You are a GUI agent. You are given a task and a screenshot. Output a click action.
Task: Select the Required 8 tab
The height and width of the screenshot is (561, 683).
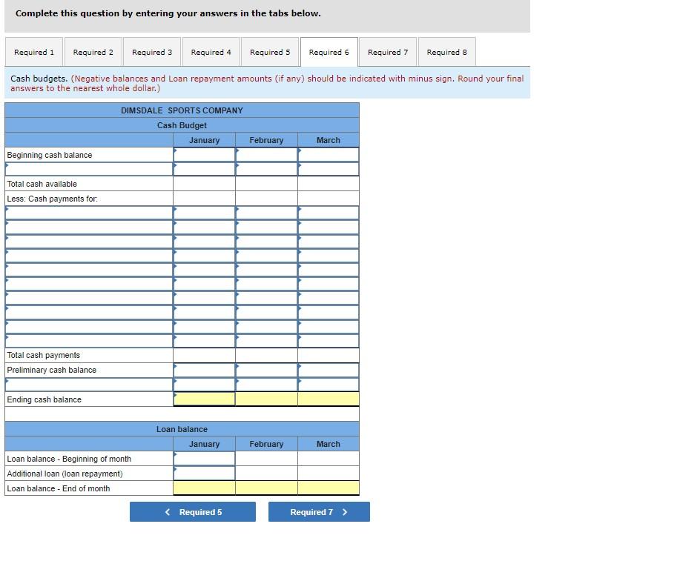click(x=446, y=52)
